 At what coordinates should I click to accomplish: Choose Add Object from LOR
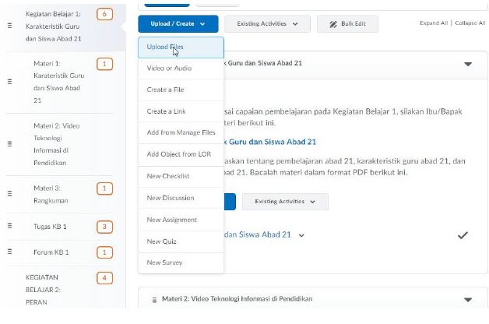(181, 154)
